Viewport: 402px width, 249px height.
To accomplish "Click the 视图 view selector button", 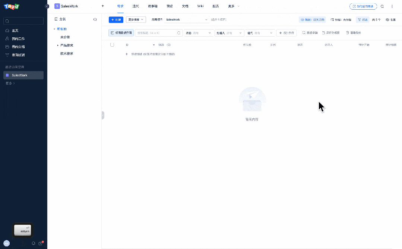I will click(312, 20).
